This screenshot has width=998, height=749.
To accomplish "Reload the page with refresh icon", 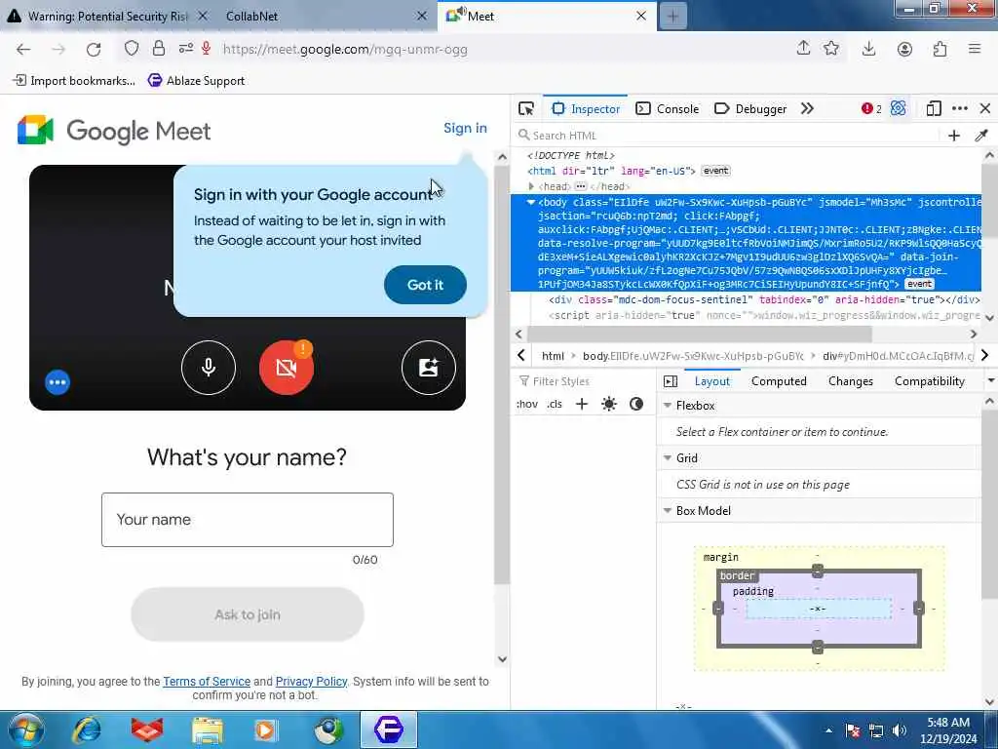I will click(94, 49).
